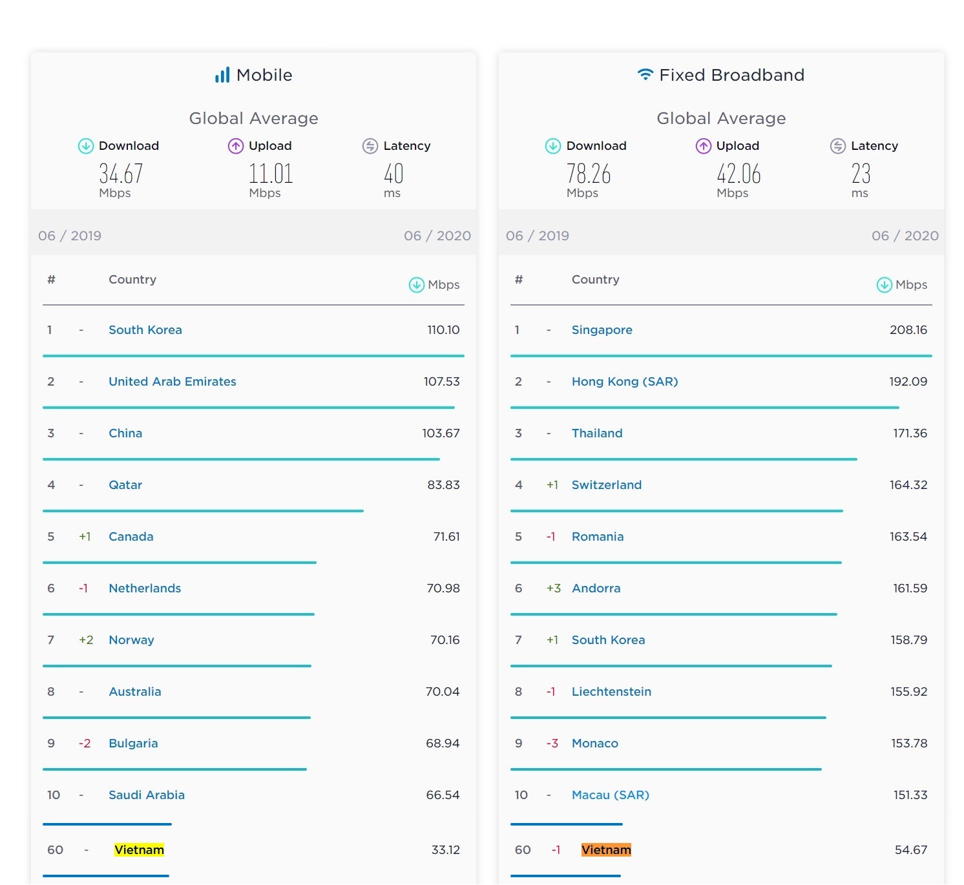
Task: Click the 192.09 speed value
Action: click(x=908, y=382)
